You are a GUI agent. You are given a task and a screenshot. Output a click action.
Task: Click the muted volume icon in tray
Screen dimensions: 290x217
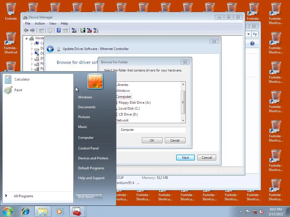click(261, 212)
